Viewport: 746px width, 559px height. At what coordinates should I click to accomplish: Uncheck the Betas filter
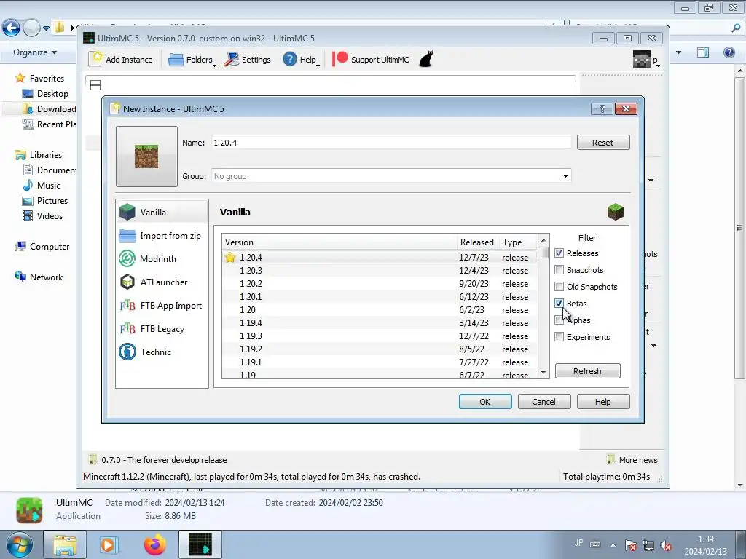[559, 304]
